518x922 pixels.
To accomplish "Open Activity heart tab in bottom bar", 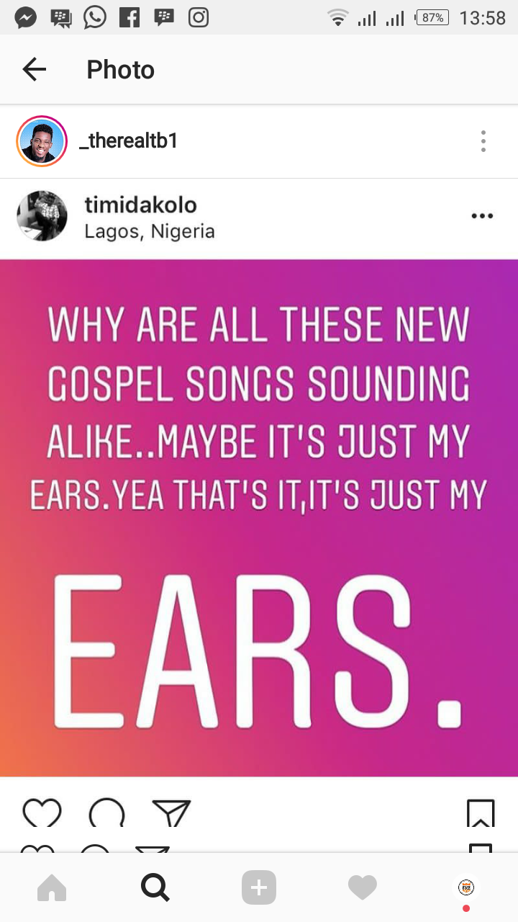I will (x=363, y=887).
